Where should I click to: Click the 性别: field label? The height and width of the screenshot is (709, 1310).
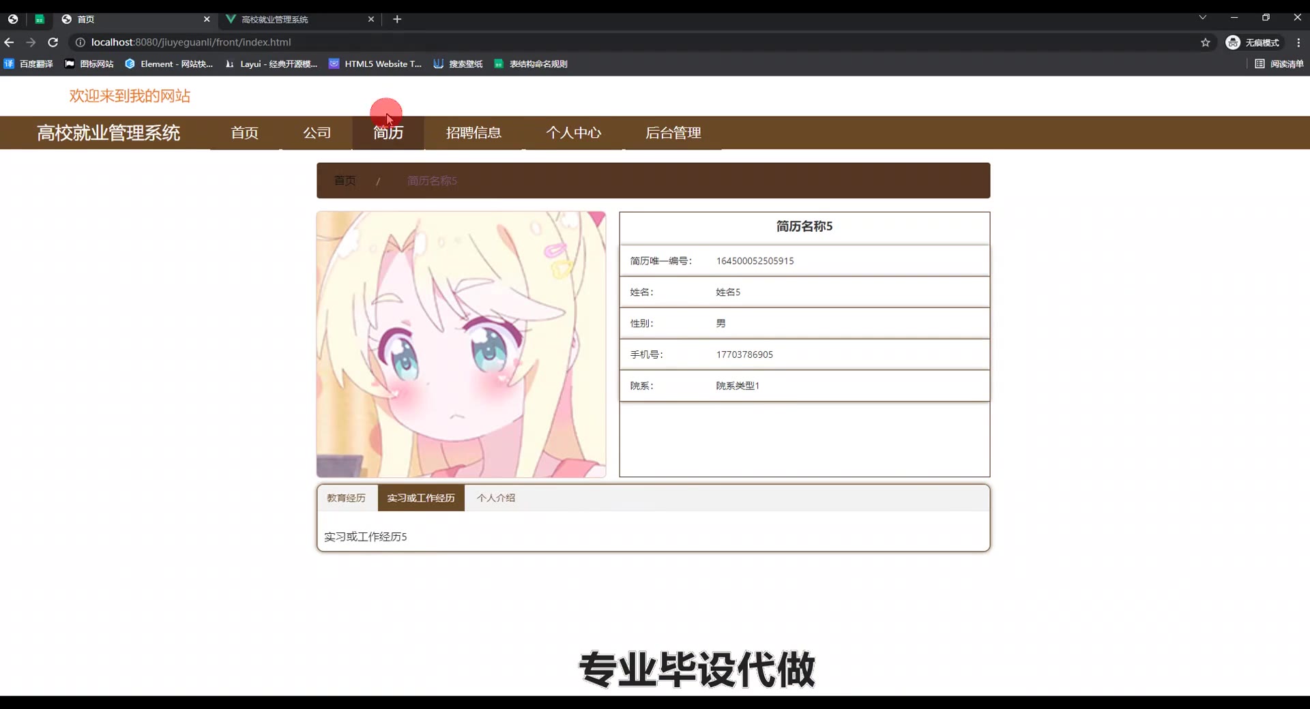(x=642, y=323)
